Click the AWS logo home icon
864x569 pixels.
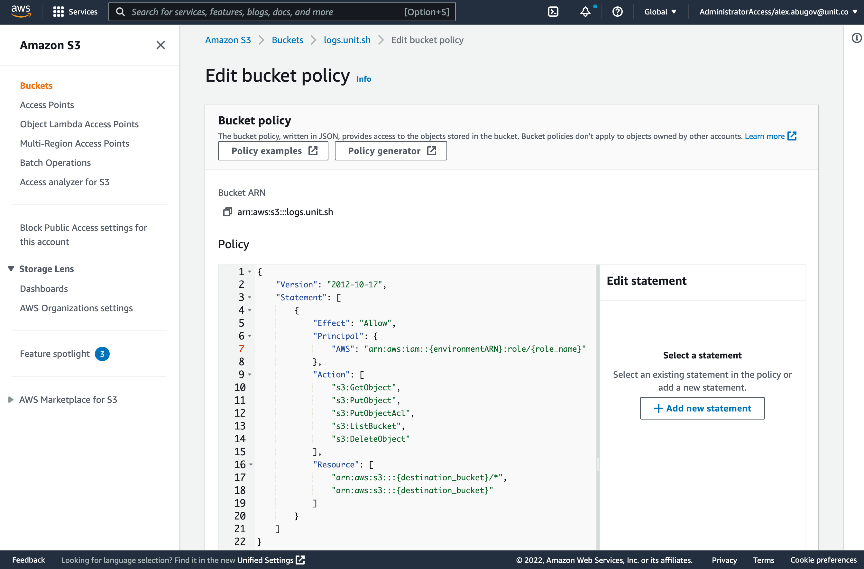21,11
